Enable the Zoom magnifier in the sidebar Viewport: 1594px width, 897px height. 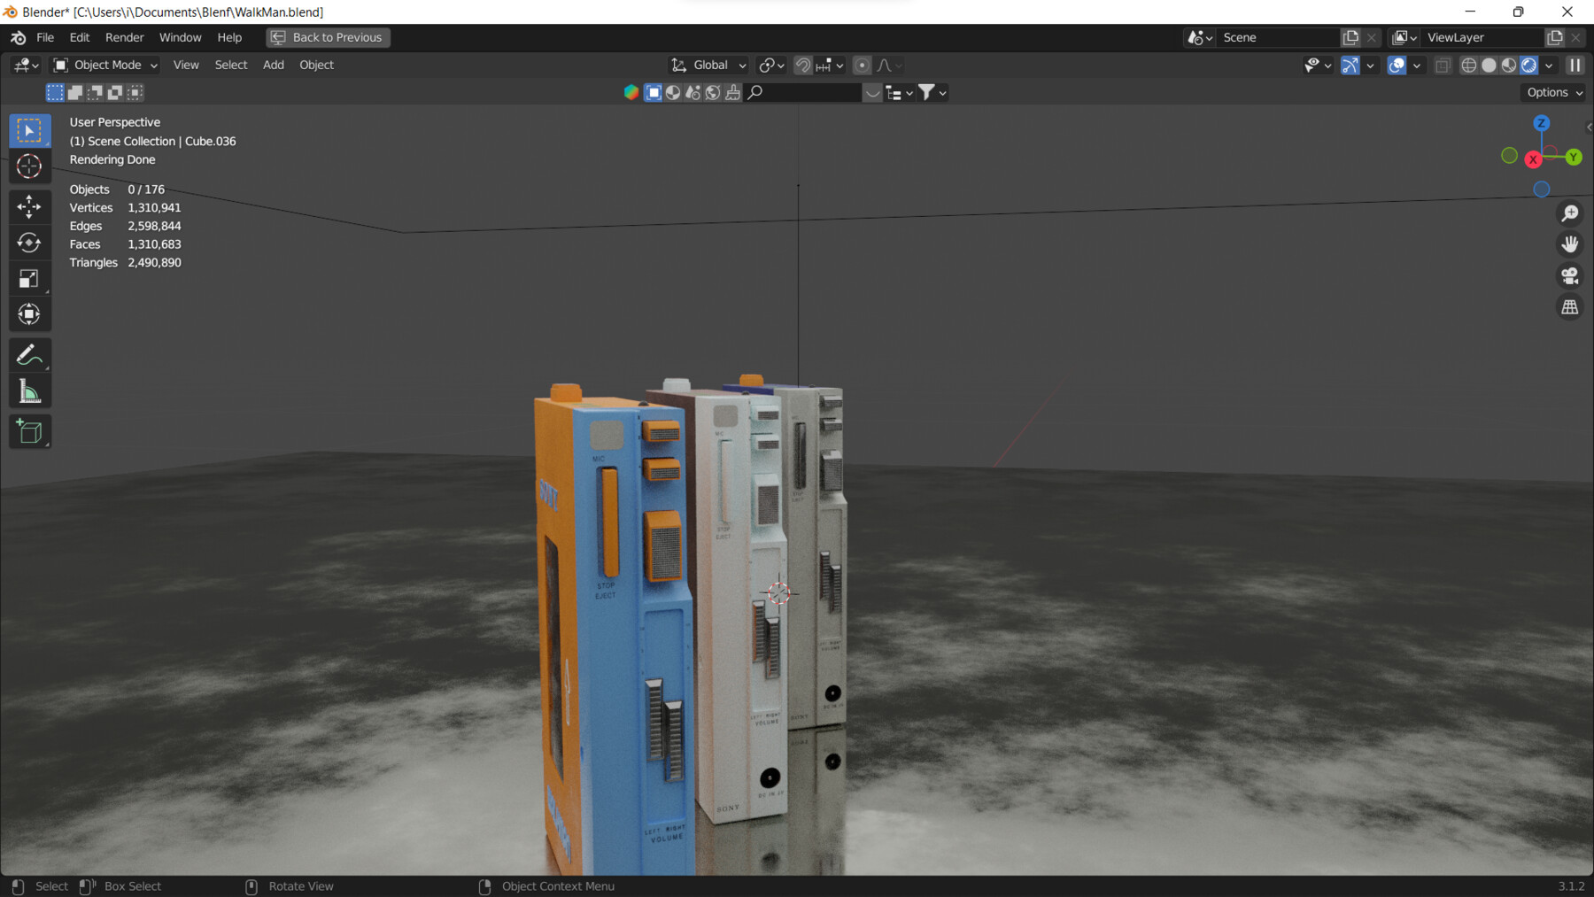pyautogui.click(x=1569, y=213)
